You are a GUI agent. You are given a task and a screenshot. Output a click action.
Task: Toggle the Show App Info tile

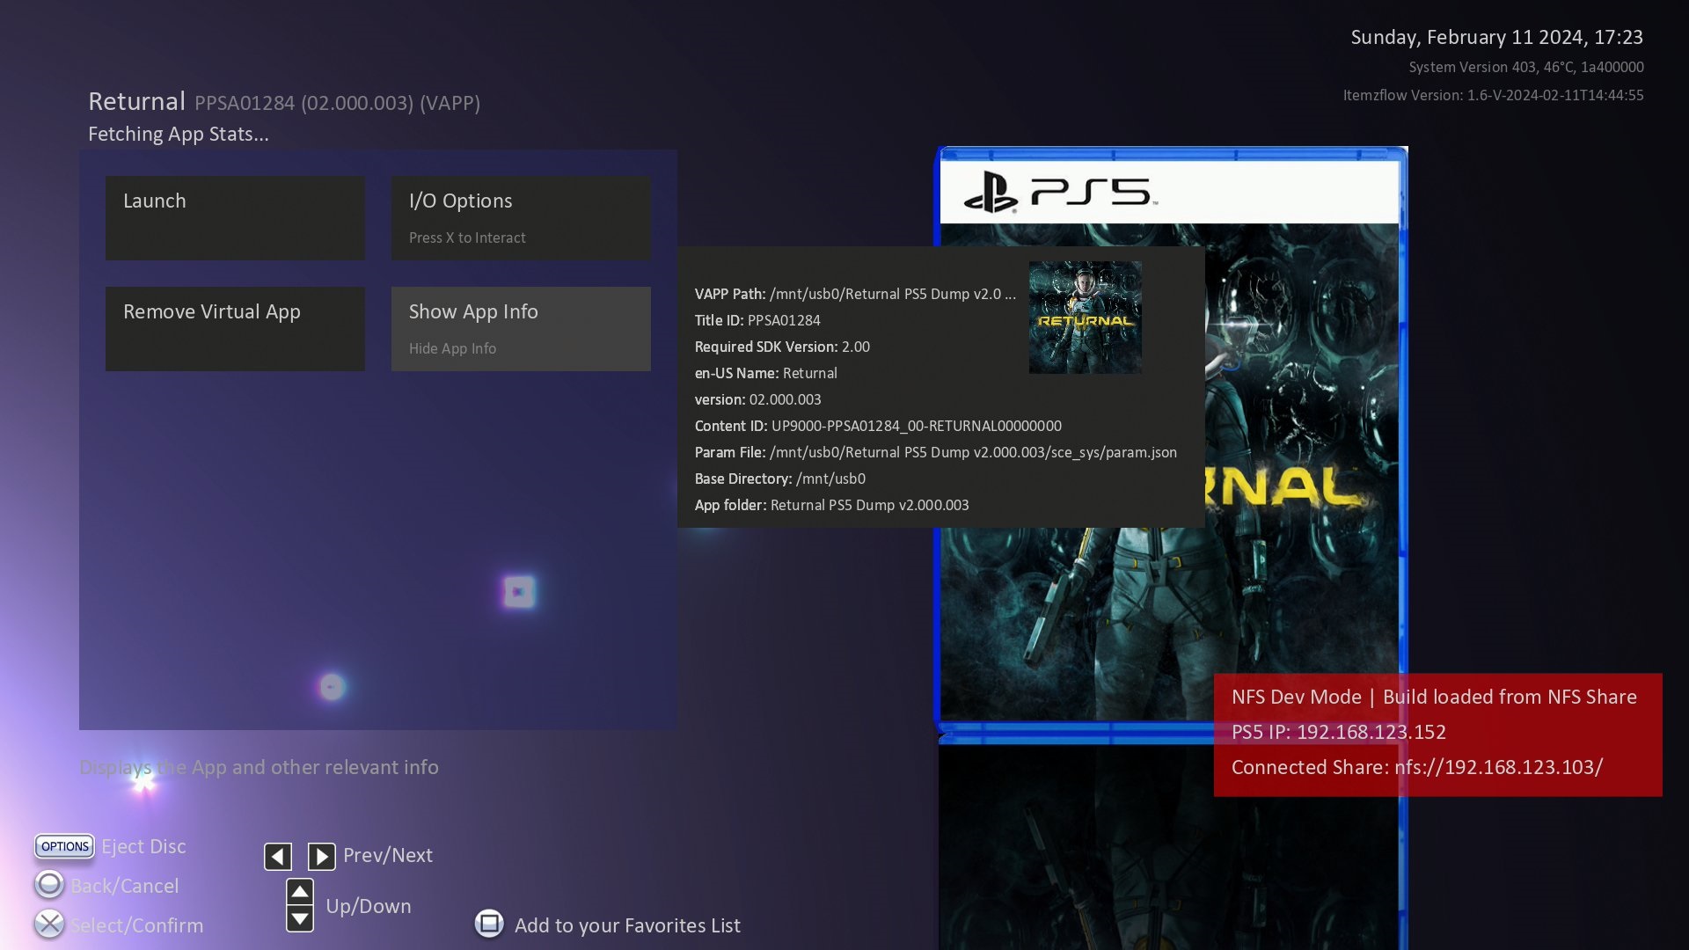point(521,328)
